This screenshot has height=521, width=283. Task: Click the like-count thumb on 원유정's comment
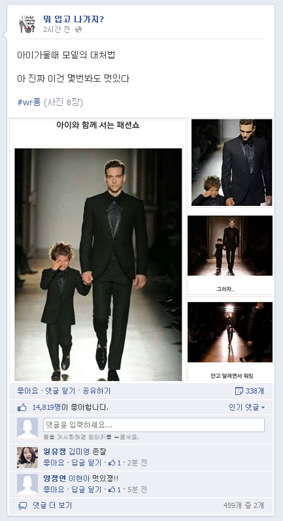[112, 463]
